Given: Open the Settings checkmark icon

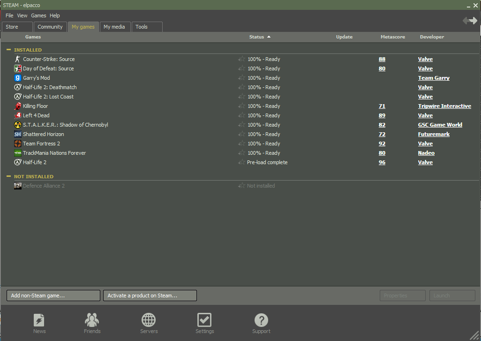Looking at the screenshot, I should tap(204, 320).
